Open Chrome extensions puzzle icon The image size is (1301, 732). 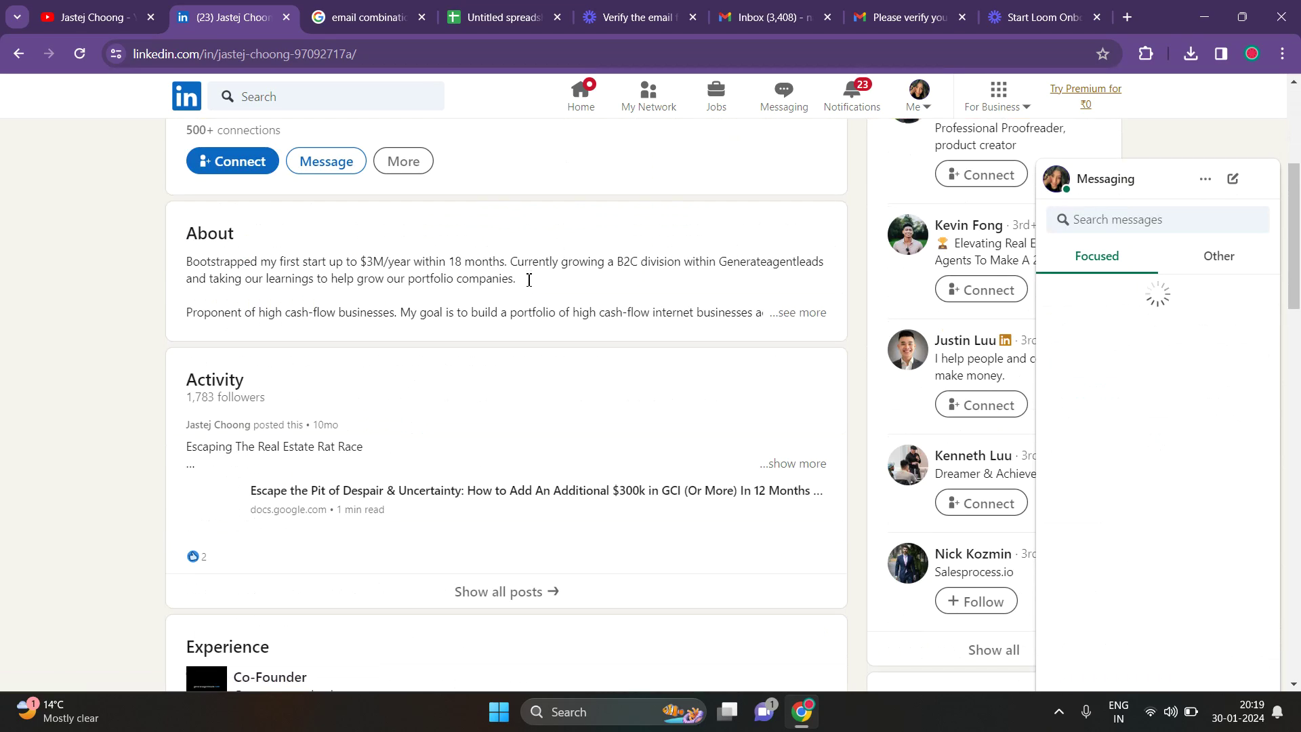(1146, 54)
